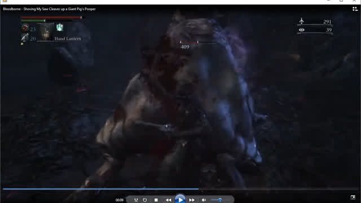The image size is (361, 203).
Task: Click the blood echoes count 291
Action: tap(327, 21)
